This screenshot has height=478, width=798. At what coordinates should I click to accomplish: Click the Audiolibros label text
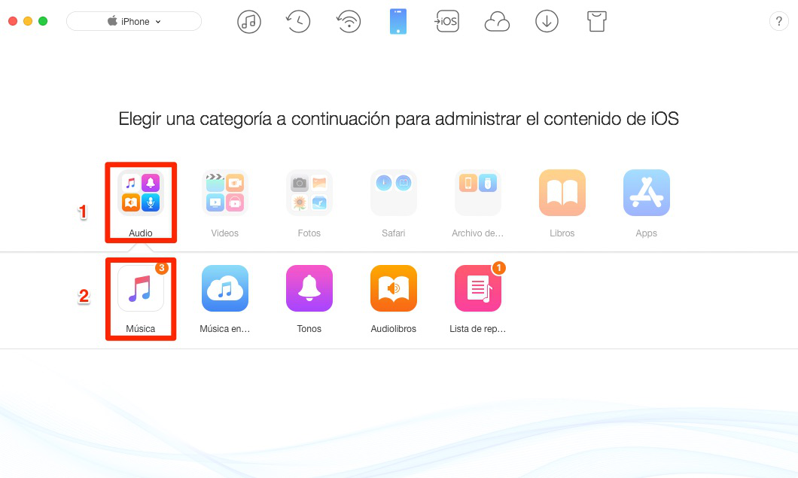tap(394, 329)
